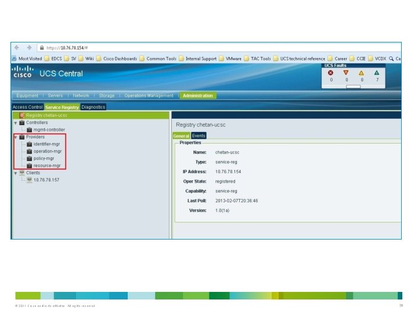Viewport: 418px width, 314px height.
Task: Open the Common Tools bookmark folder
Action: 158,59
